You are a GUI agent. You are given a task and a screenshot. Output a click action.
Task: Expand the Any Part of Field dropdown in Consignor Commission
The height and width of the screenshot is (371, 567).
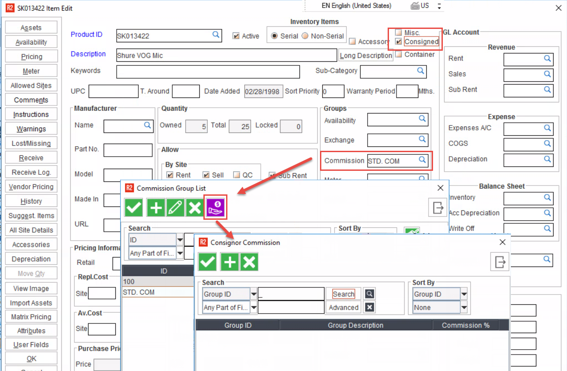(254, 307)
